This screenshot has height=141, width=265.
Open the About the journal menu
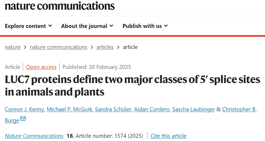[x=87, y=26]
